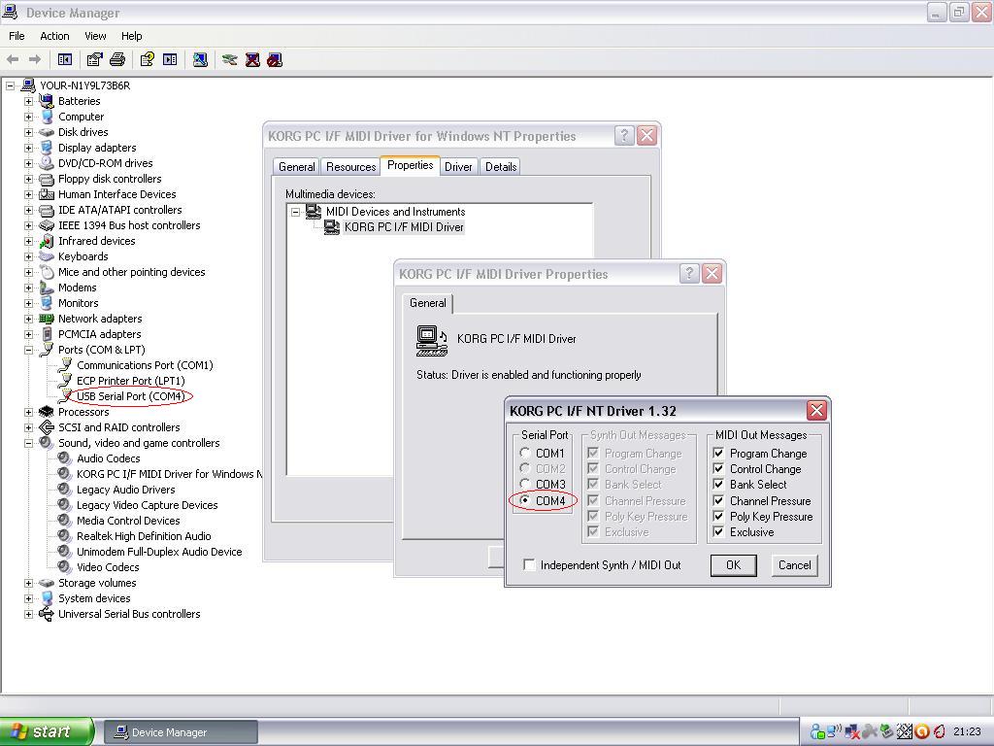Screen dimensions: 994x746
Task: Select Communications Port (COM1) entry
Action: (145, 365)
